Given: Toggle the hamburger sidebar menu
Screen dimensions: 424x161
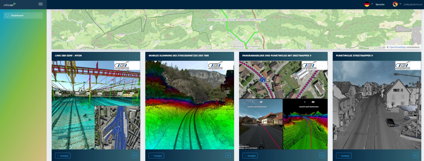Looking at the screenshot, I should coord(41,4).
